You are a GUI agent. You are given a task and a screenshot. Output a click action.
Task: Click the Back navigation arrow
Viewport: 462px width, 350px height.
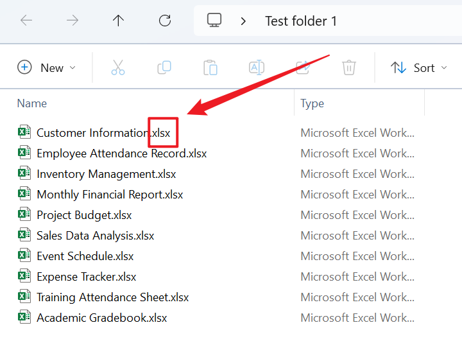(x=26, y=21)
